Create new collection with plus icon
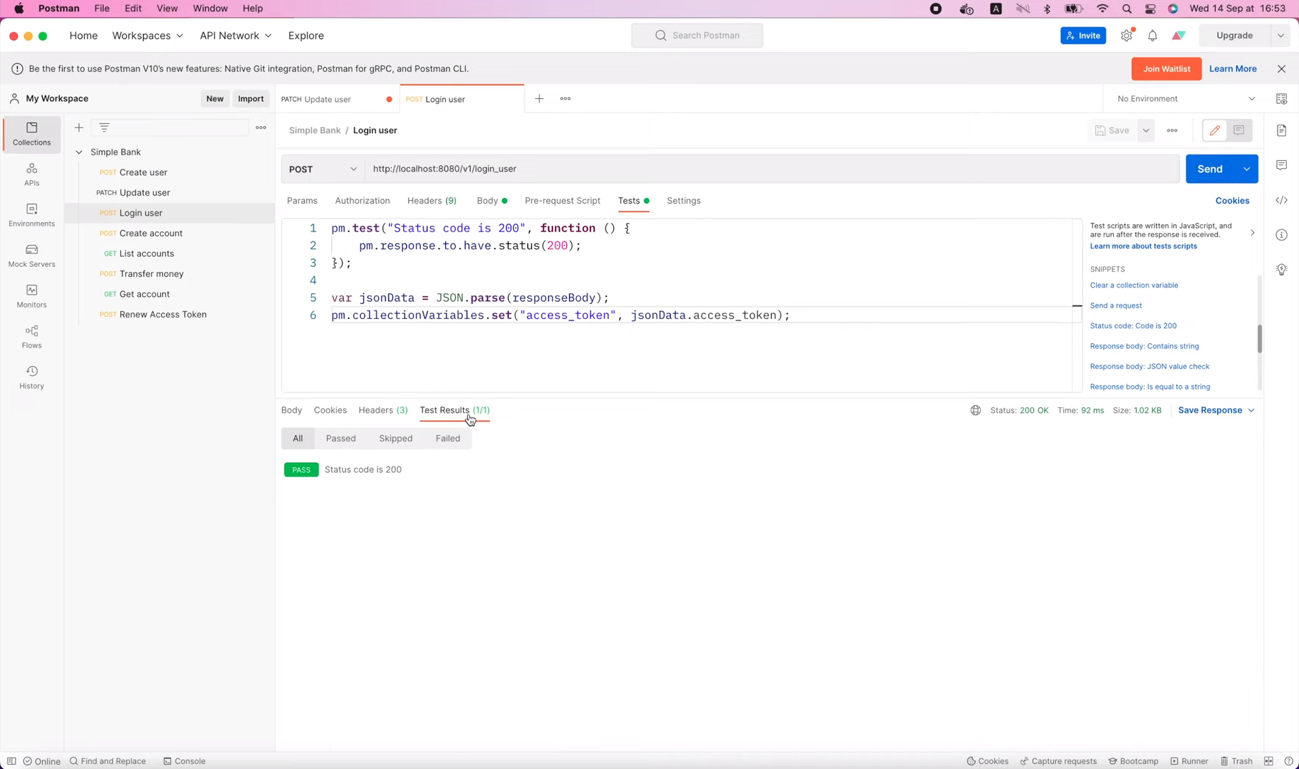Viewport: 1299px width, 769px height. pyautogui.click(x=79, y=127)
